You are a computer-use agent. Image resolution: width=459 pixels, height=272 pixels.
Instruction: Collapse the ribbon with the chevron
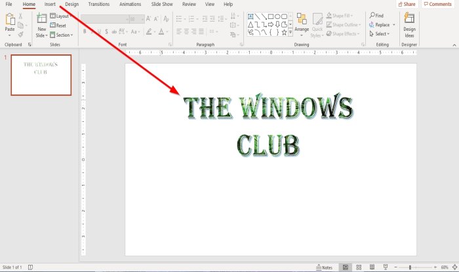(x=454, y=45)
